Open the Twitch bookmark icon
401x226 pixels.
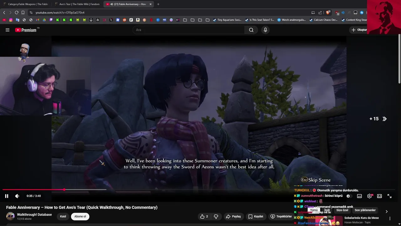(x=51, y=20)
